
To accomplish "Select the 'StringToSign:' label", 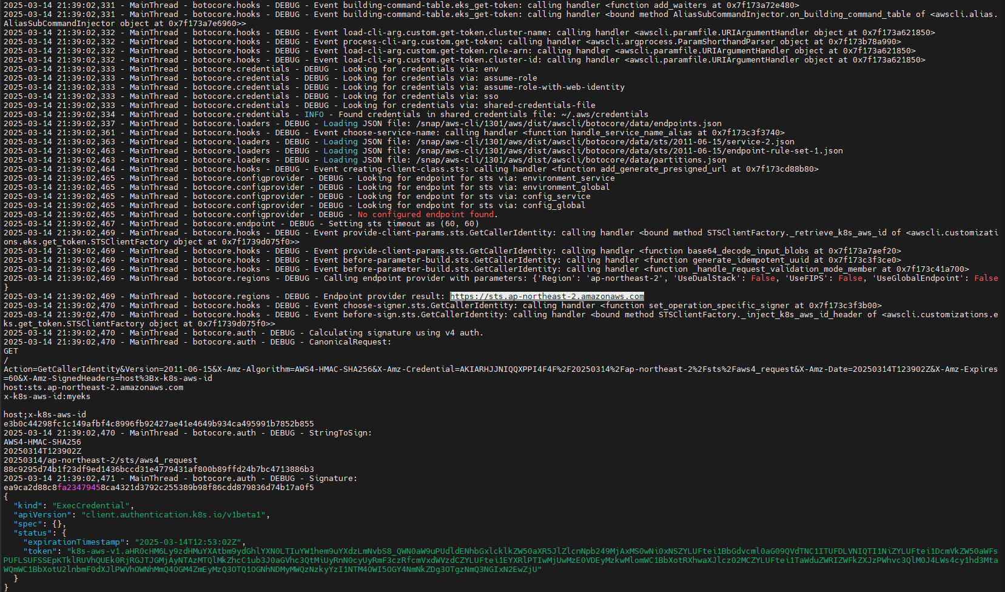I will pyautogui.click(x=341, y=432).
